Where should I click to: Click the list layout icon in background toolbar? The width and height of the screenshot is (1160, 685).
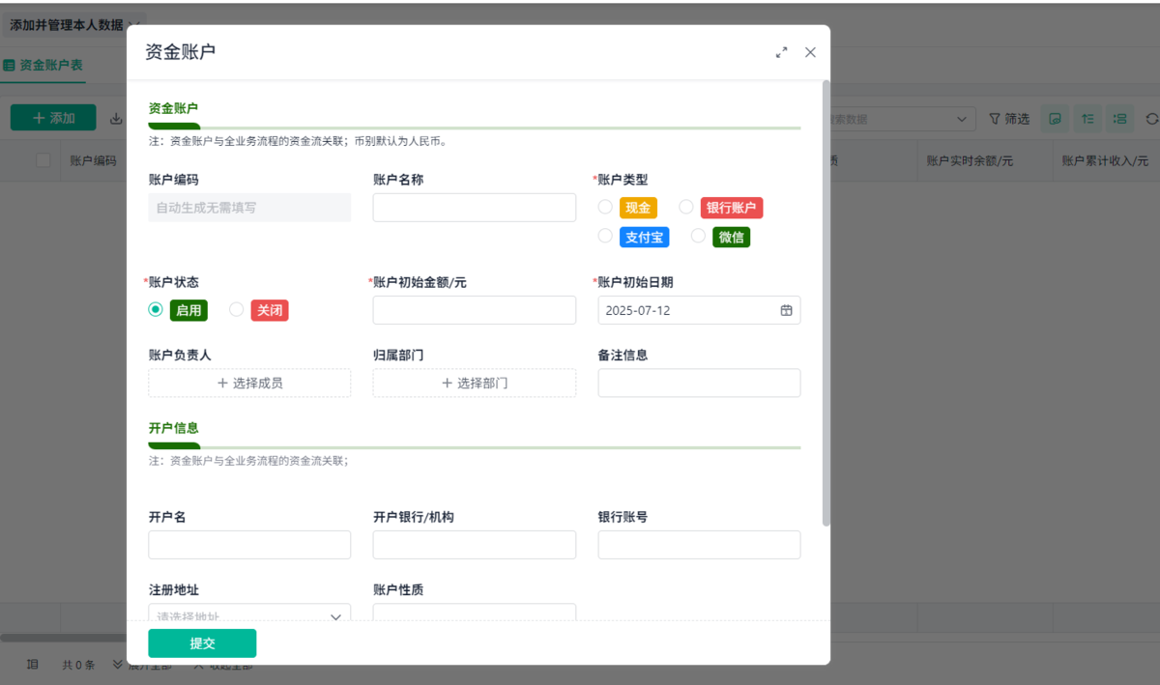pos(1120,118)
